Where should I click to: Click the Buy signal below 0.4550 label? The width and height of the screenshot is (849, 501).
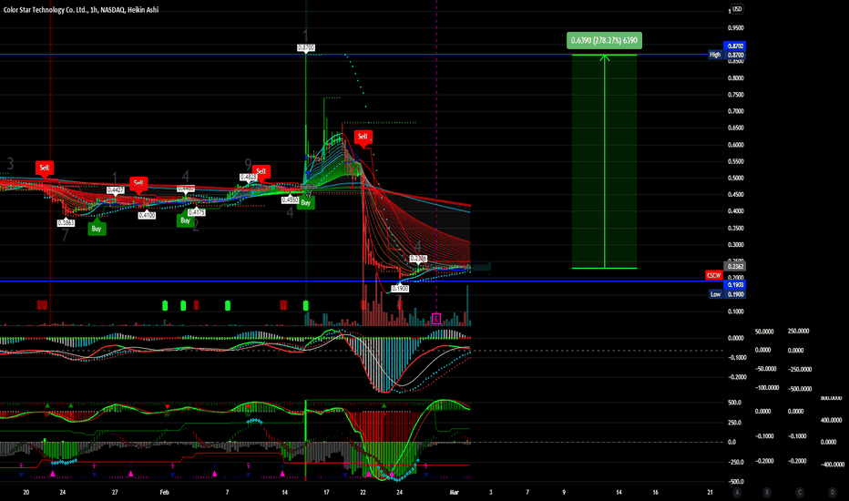306,202
